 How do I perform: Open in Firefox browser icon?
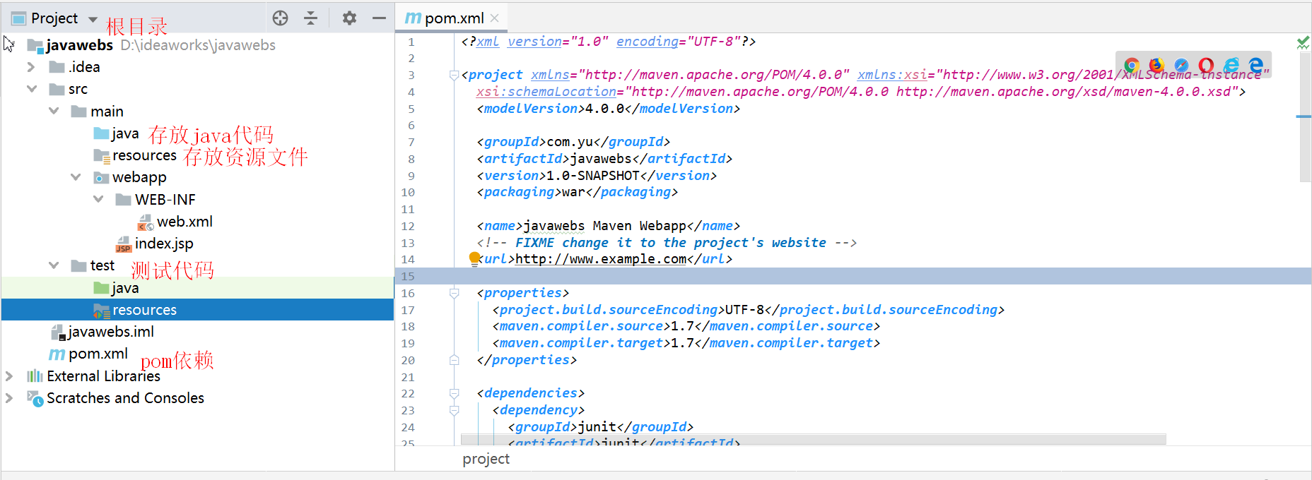pos(1156,66)
